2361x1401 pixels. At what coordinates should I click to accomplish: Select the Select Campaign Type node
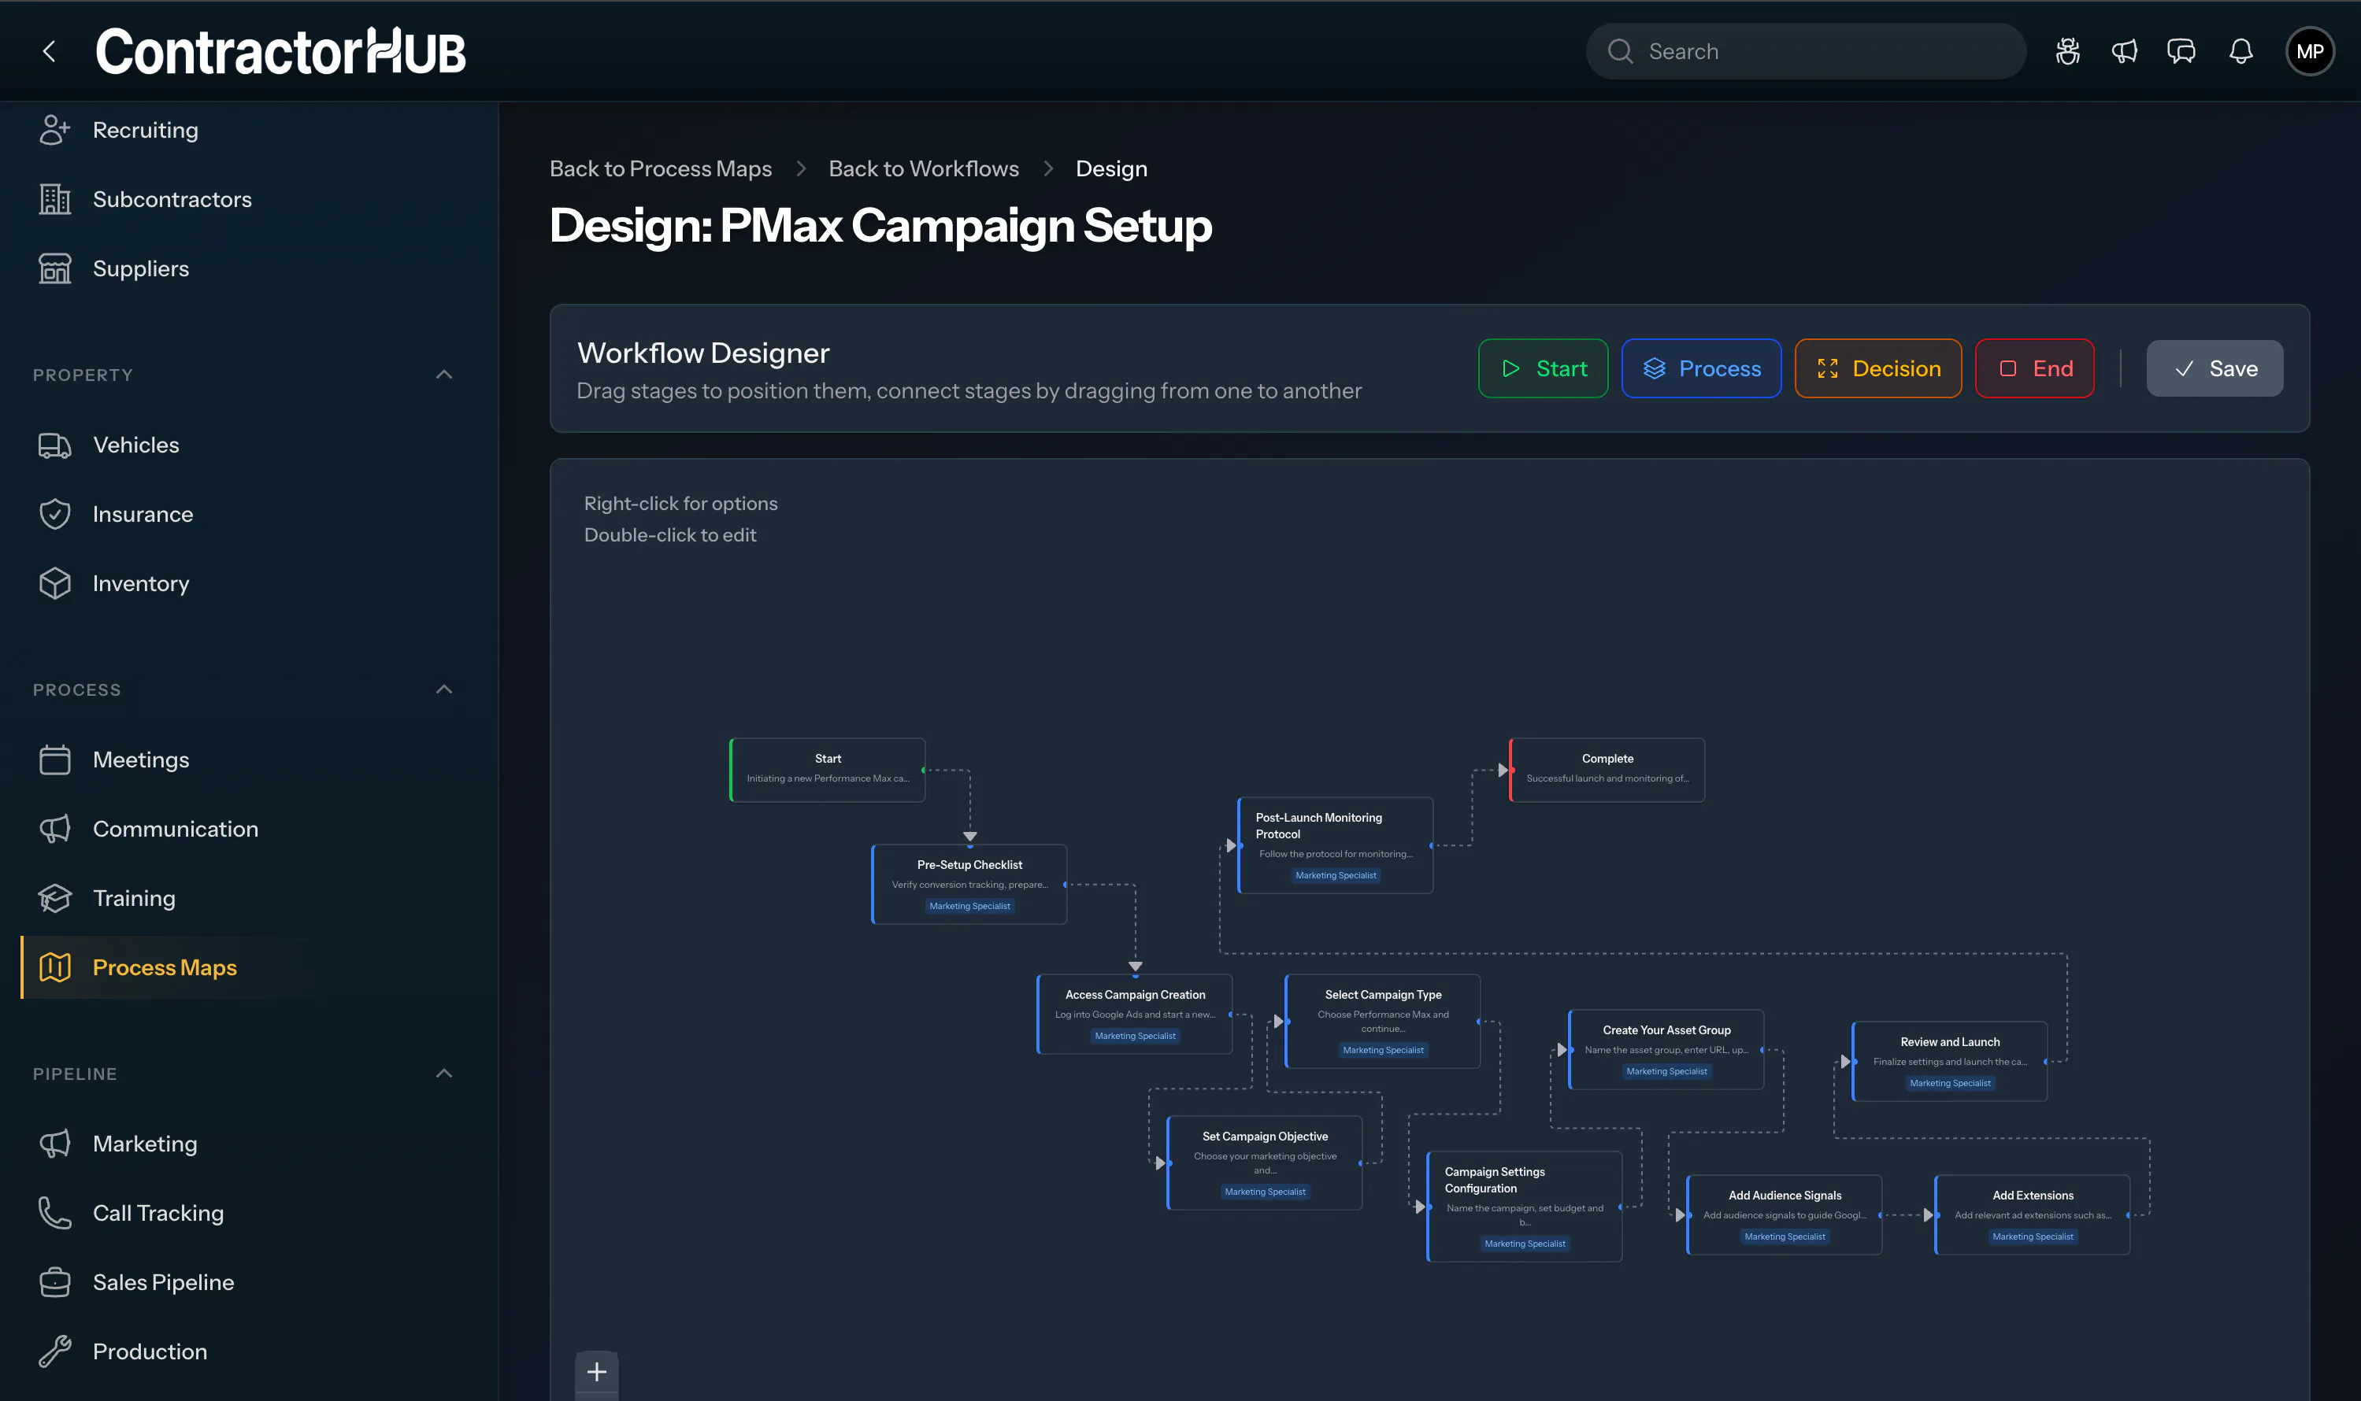click(1383, 1021)
